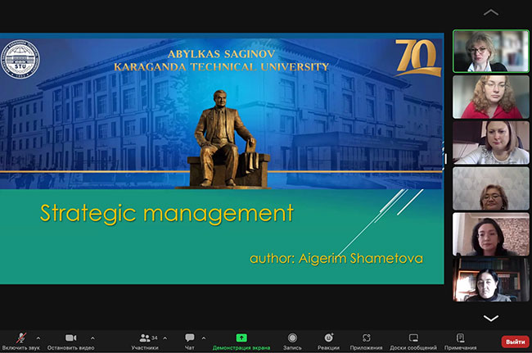Open Реакции reactions menu
532x353 pixels.
(x=328, y=342)
